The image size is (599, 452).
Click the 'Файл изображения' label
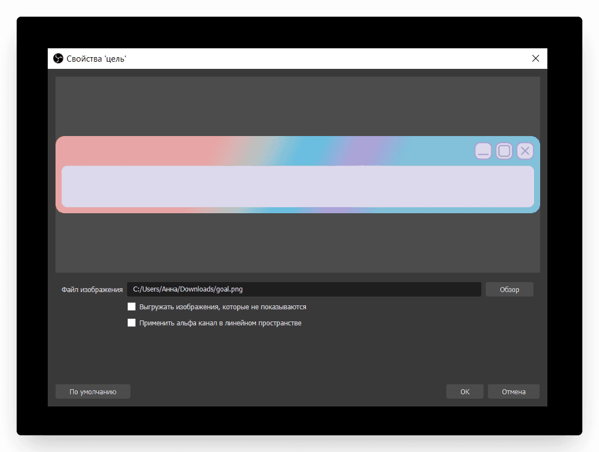tap(92, 290)
